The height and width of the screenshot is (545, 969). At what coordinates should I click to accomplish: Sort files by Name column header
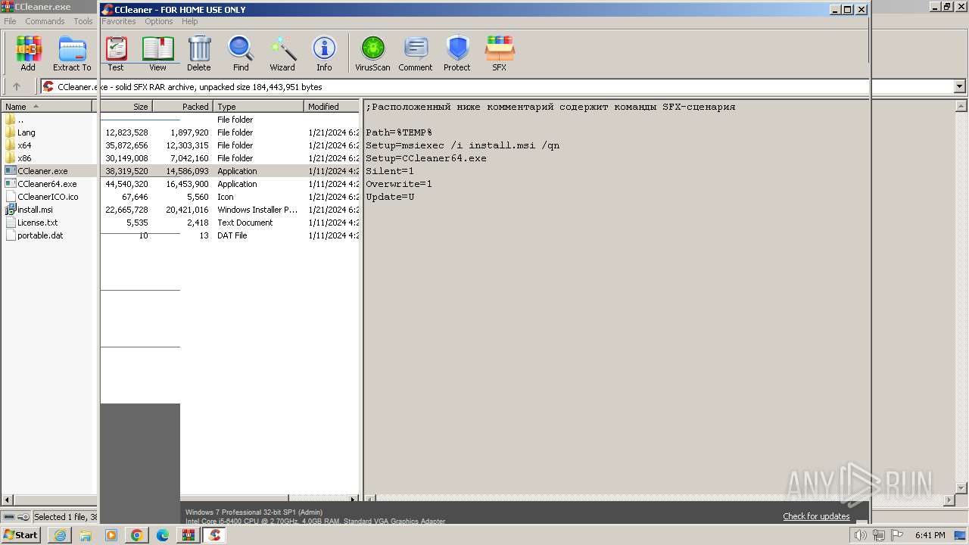(47, 107)
